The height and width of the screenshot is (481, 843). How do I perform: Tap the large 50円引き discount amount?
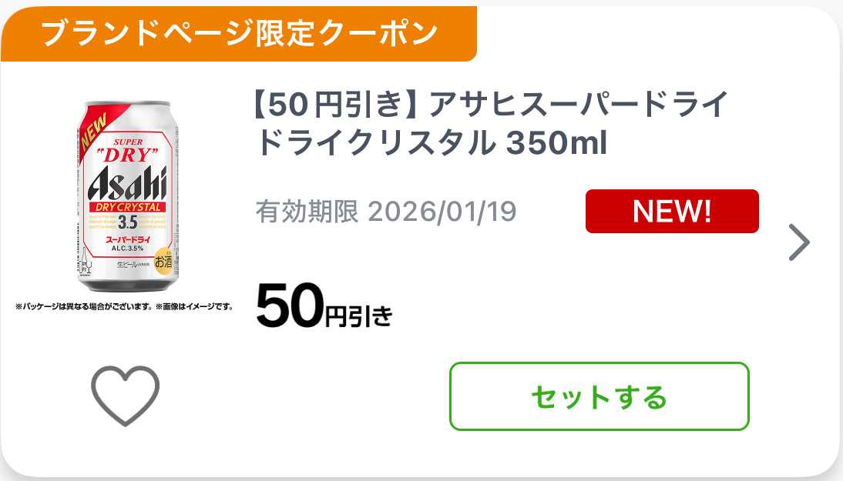pyautogui.click(x=324, y=306)
